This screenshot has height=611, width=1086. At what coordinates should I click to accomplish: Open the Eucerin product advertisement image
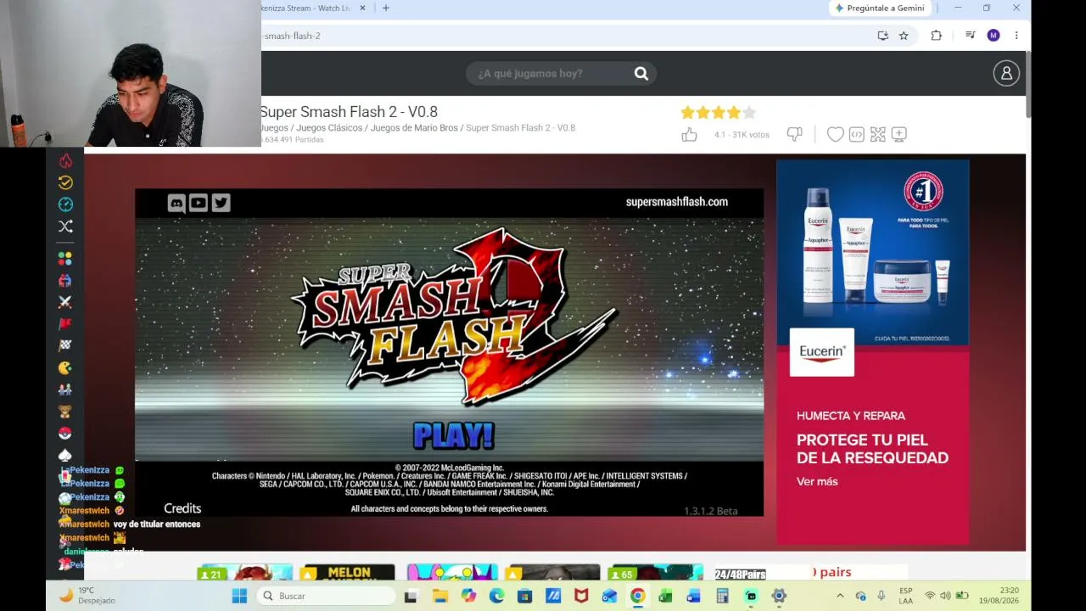[x=873, y=252]
